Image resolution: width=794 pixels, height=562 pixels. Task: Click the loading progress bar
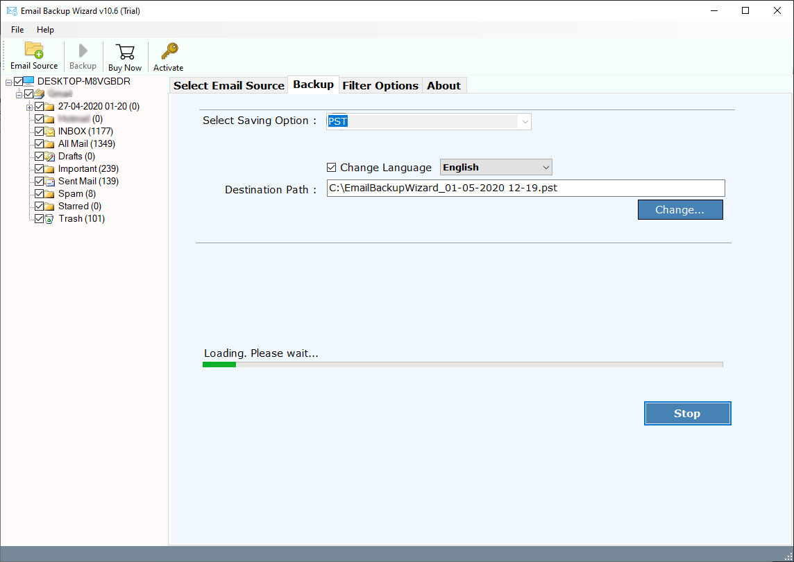point(462,365)
